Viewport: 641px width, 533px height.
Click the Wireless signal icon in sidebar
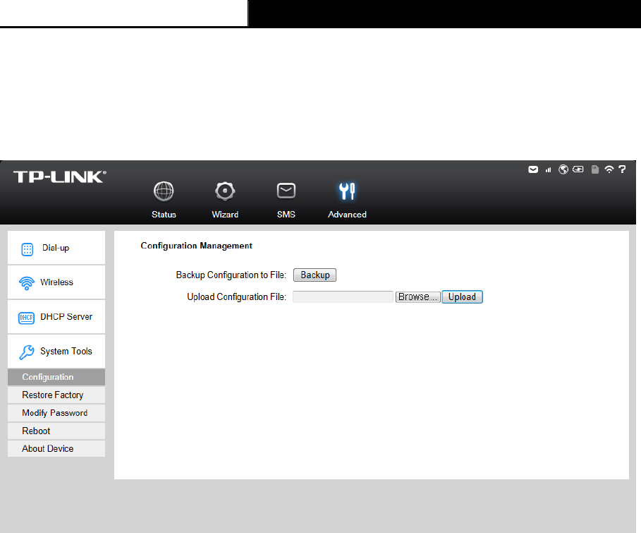coord(27,283)
